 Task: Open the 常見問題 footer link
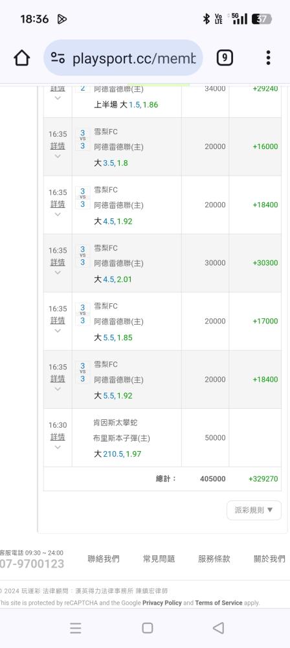159,559
